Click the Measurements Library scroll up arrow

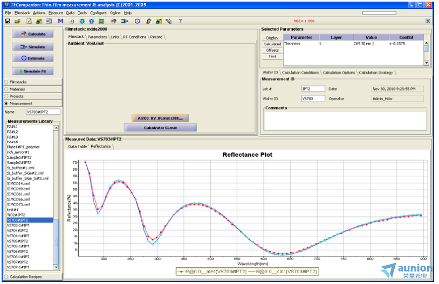tap(56, 128)
